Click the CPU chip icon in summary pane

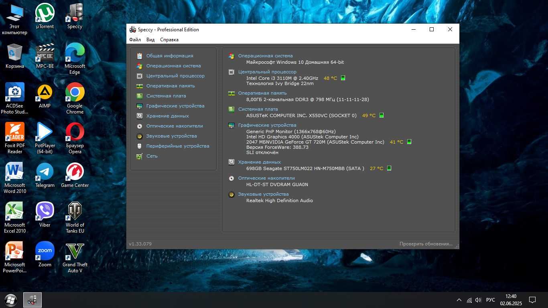coord(231,72)
